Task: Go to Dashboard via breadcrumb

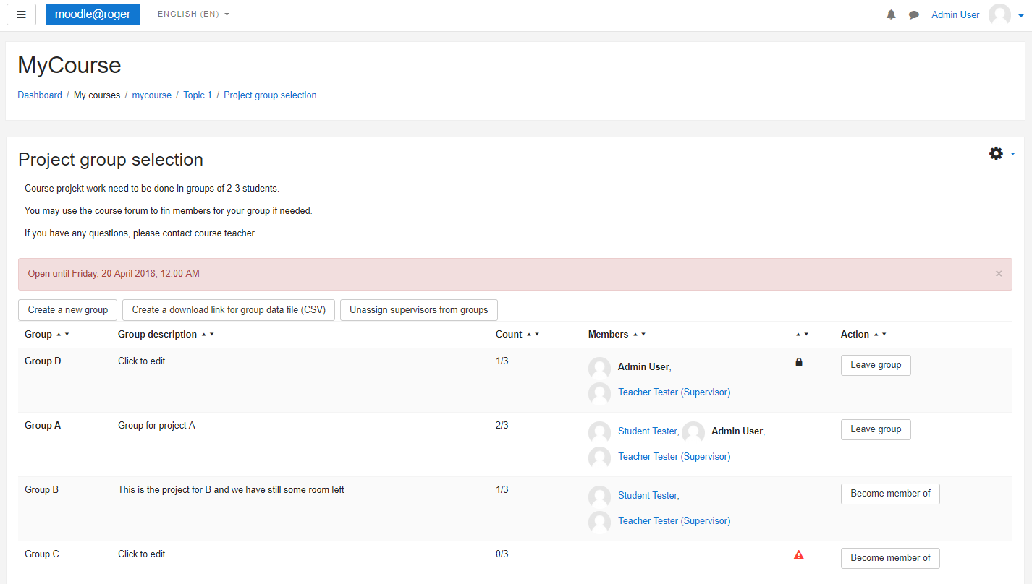Action: coord(40,95)
